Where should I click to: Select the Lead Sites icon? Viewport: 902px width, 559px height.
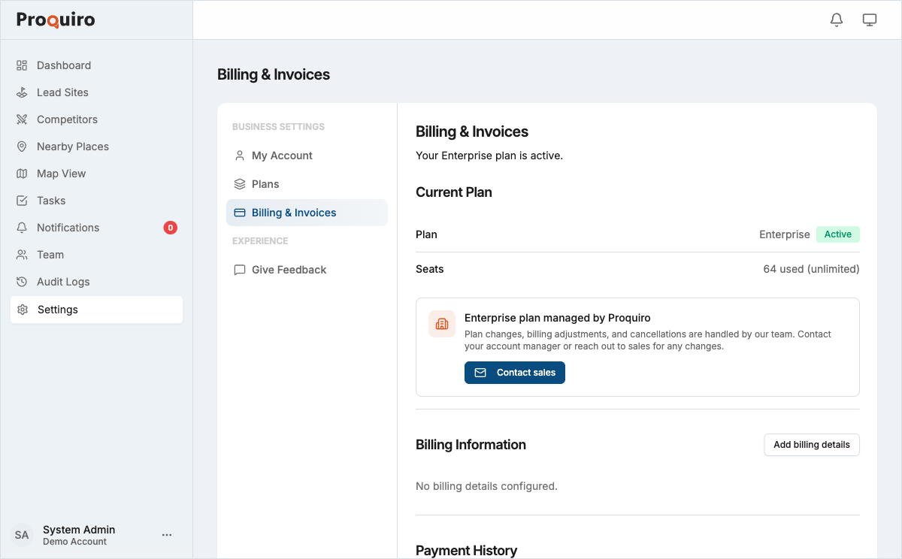pyautogui.click(x=23, y=92)
